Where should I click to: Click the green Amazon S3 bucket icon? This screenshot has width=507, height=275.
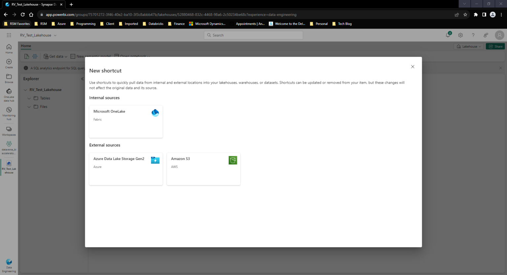pyautogui.click(x=233, y=160)
